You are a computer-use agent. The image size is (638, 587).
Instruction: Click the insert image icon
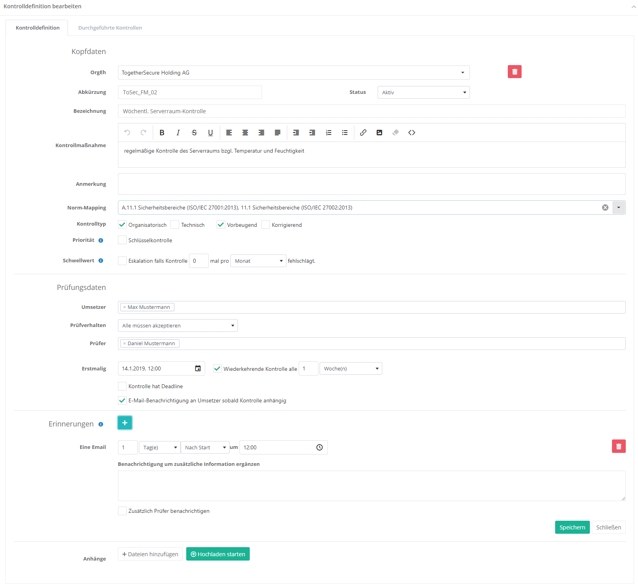click(x=379, y=133)
